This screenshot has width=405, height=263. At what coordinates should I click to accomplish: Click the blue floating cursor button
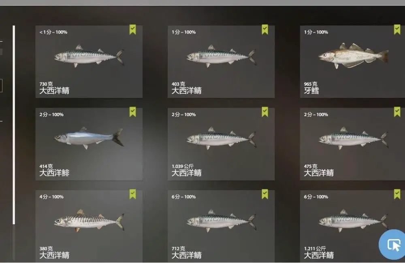(x=393, y=244)
